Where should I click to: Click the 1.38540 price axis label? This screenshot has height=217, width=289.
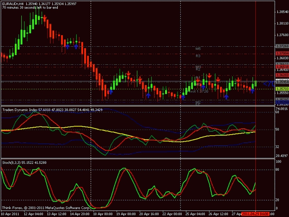282,12
